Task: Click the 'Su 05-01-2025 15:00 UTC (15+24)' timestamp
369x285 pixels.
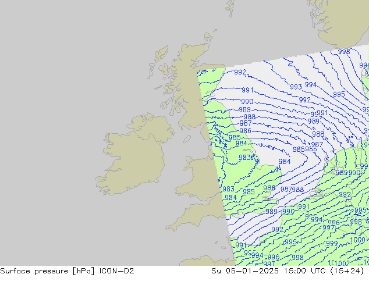Action: pyautogui.click(x=288, y=271)
